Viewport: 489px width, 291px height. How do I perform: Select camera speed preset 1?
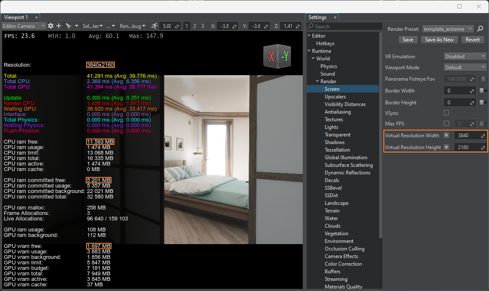click(x=187, y=26)
